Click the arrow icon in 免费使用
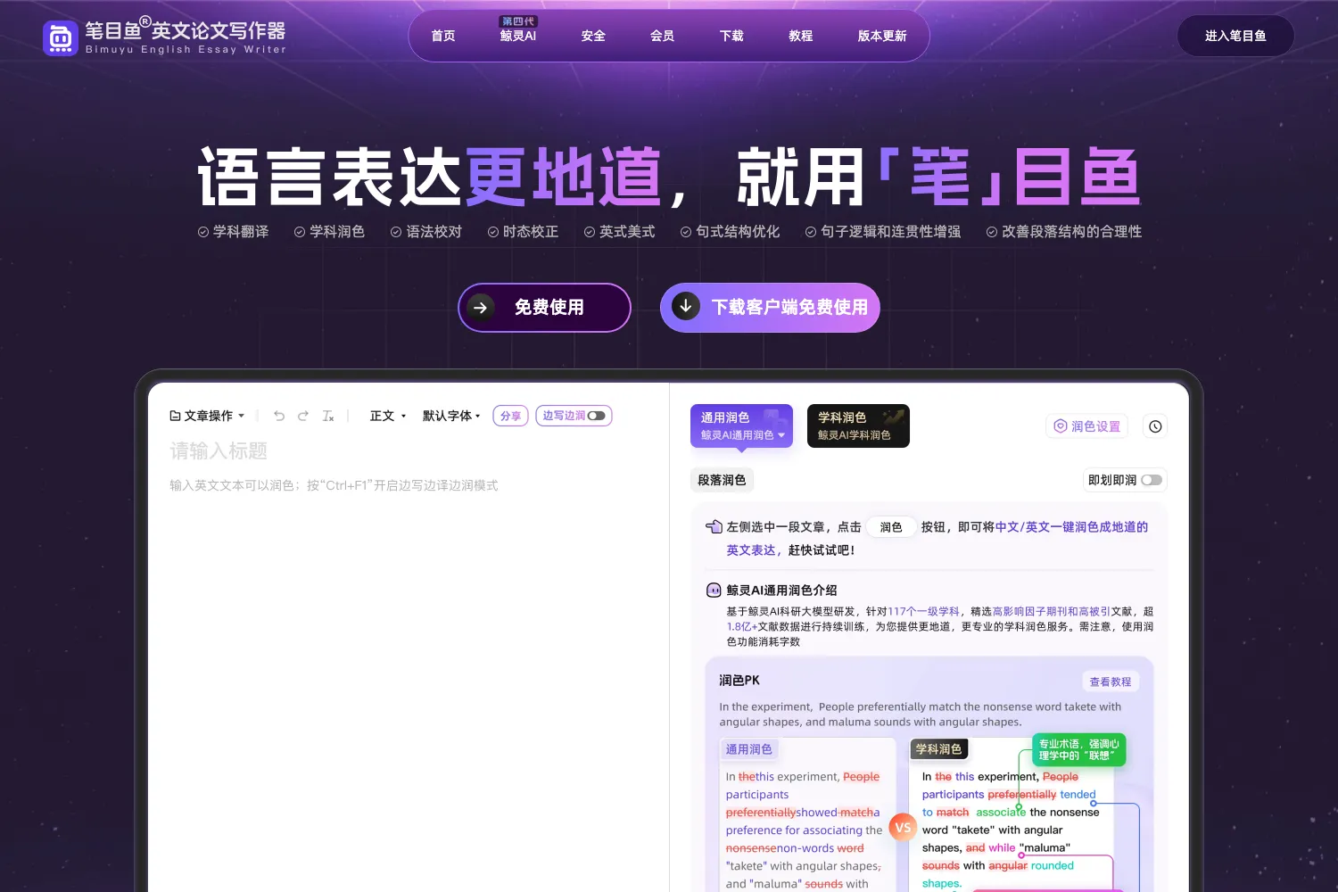 (x=480, y=308)
